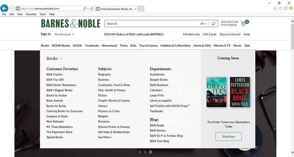
Task: Open NY Times Bestsellers link
Action: [x=60, y=127]
